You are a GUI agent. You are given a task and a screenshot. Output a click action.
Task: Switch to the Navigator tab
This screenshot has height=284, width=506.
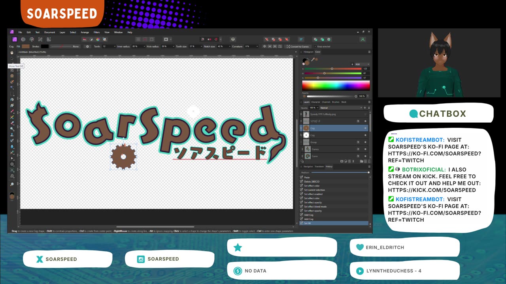308,166
